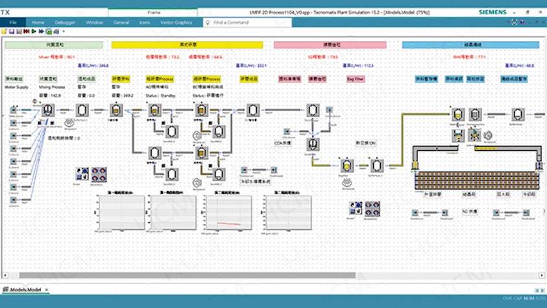Click the purple save icon in quick toolbar
Viewport: 547px width, 308px height.
[12, 31]
